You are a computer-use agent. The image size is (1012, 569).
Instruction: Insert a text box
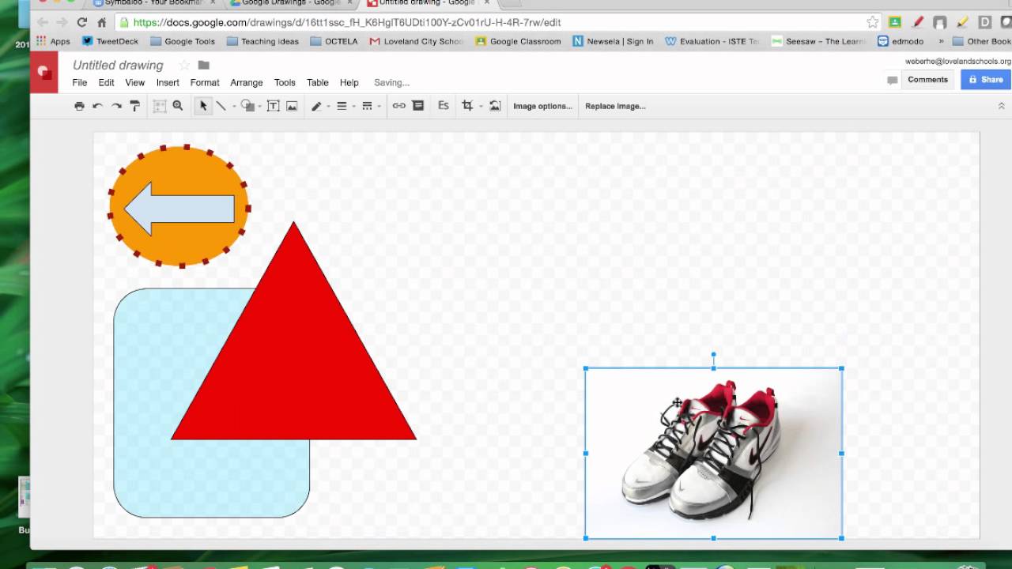click(x=273, y=105)
